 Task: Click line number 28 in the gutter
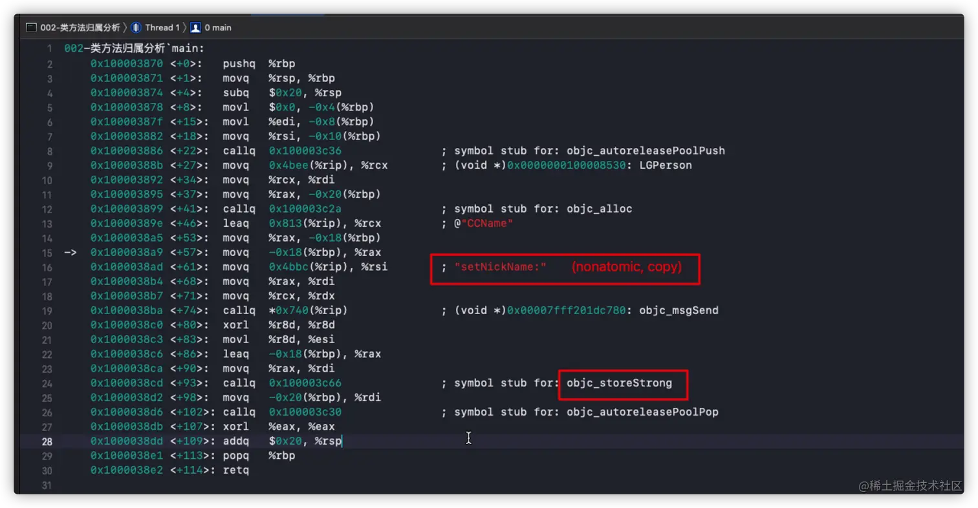click(47, 441)
